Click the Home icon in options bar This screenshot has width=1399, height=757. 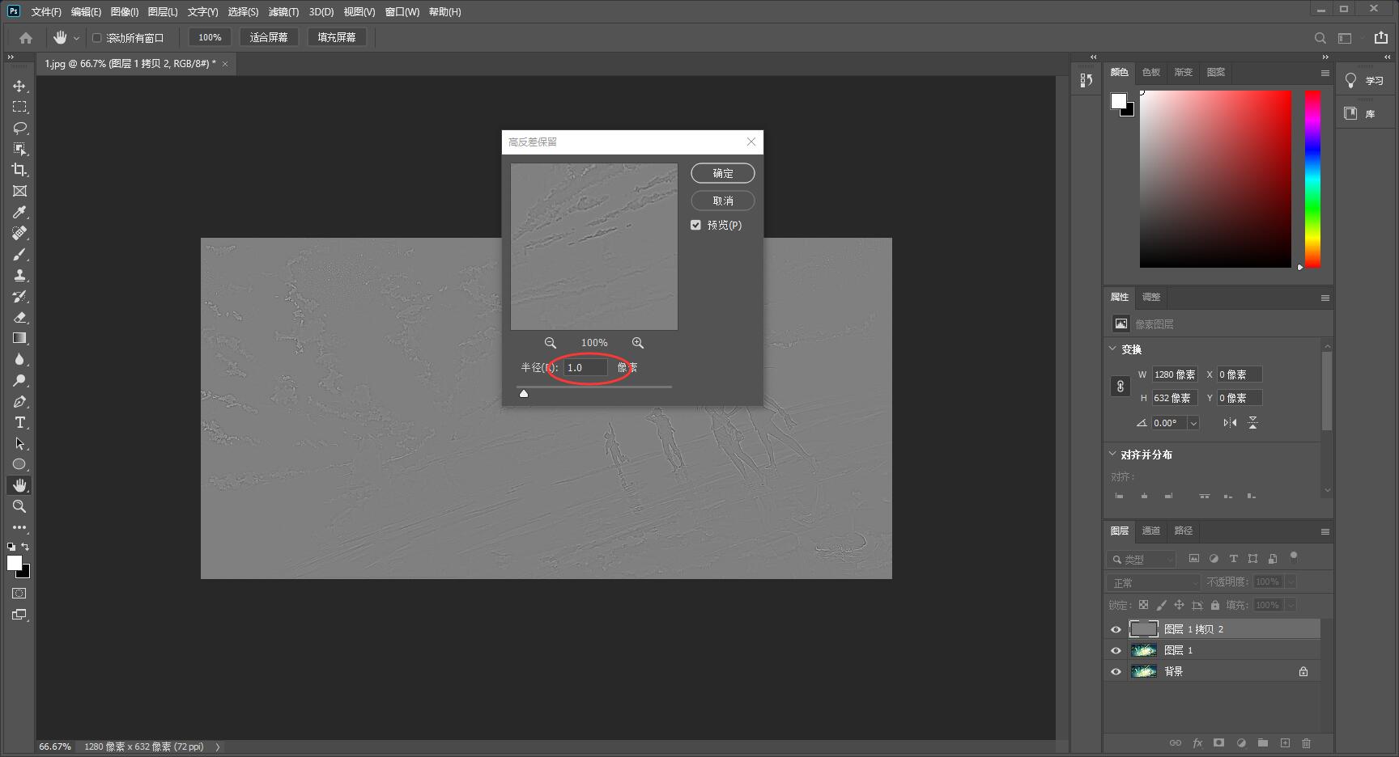pyautogui.click(x=26, y=37)
